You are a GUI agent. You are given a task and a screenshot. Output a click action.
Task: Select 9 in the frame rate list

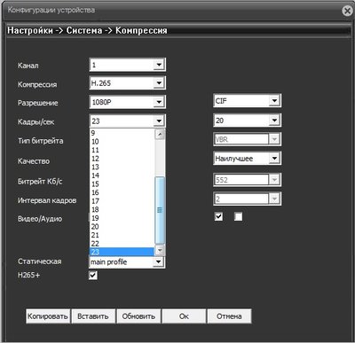[122, 133]
